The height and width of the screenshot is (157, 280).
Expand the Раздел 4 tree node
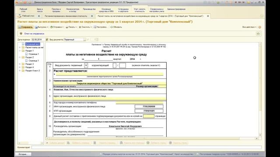[x=20, y=67]
